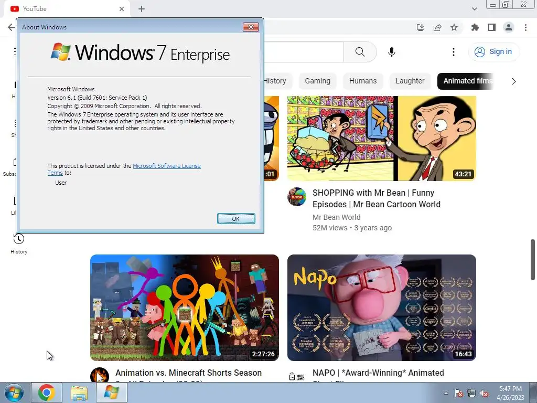Open Animation vs. Minecraft video thumbnail

(184, 307)
